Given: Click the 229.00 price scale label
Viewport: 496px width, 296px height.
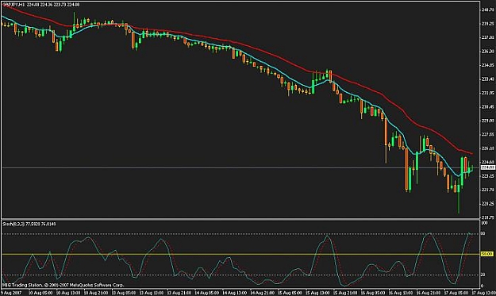Looking at the screenshot, I should [488, 121].
